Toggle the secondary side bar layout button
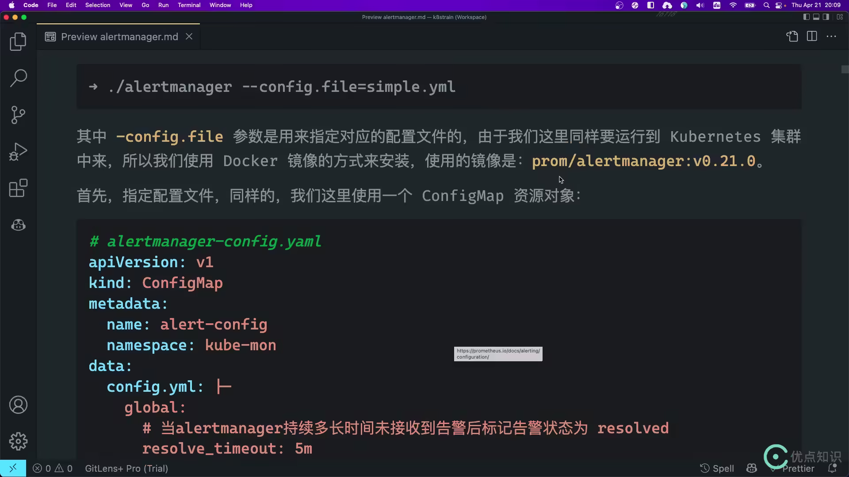 tap(826, 17)
